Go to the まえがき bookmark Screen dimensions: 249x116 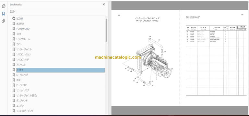point(20,24)
